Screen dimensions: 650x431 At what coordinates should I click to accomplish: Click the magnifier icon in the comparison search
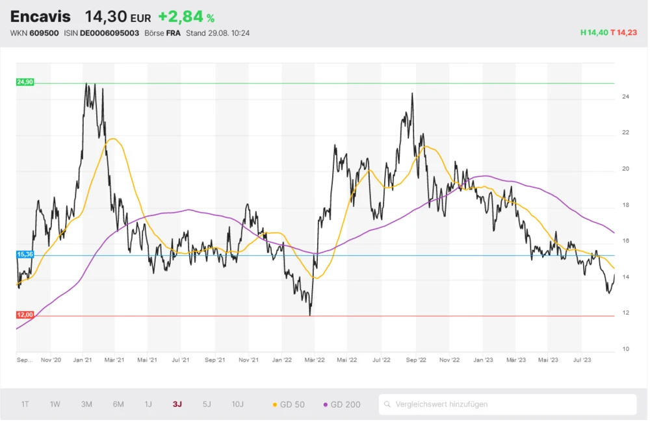point(387,404)
